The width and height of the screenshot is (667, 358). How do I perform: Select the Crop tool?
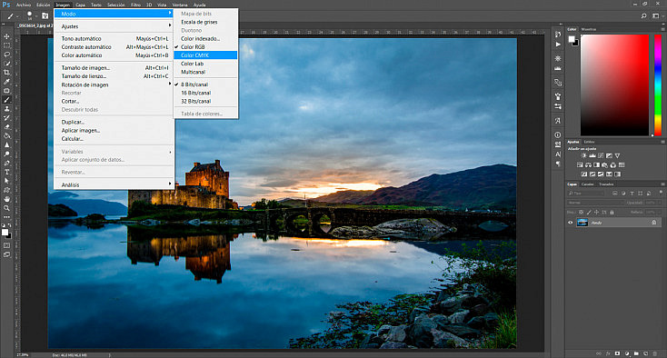click(x=6, y=73)
